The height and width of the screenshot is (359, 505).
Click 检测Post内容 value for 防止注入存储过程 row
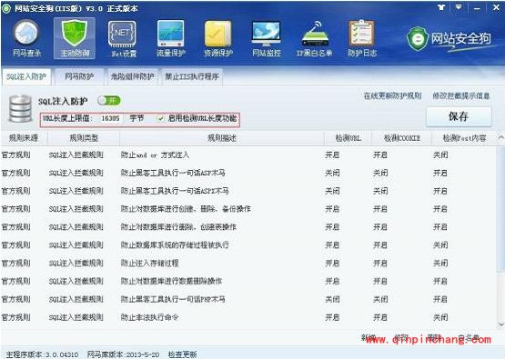(x=440, y=264)
